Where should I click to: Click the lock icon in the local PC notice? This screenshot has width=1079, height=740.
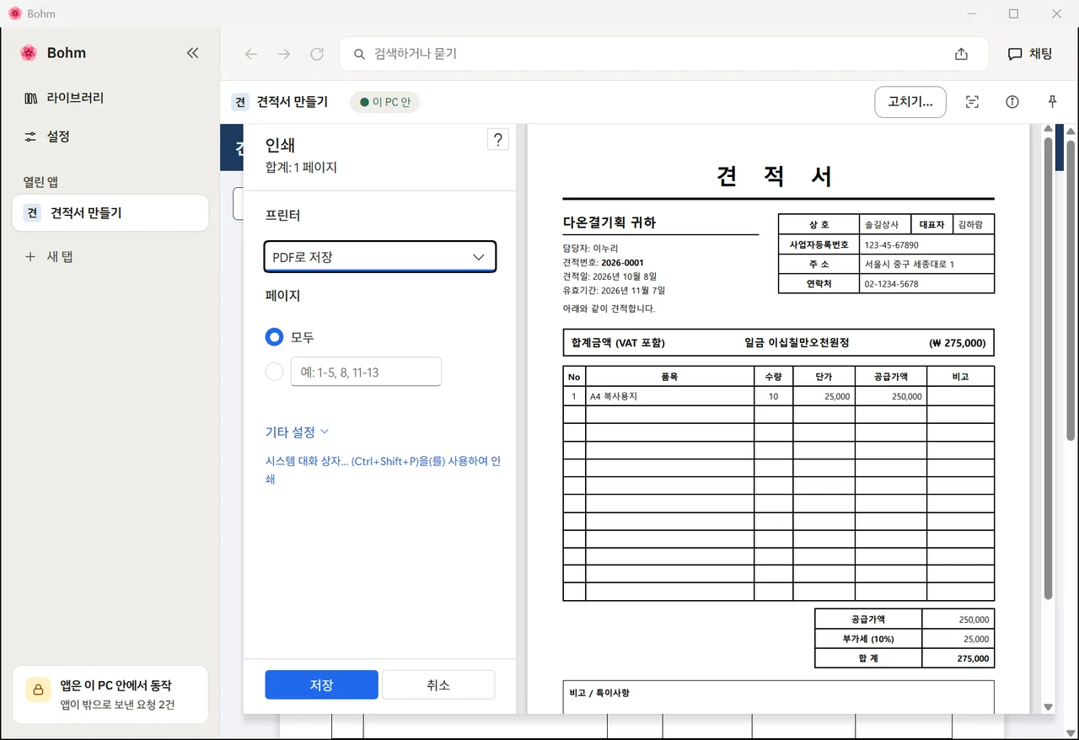(38, 689)
